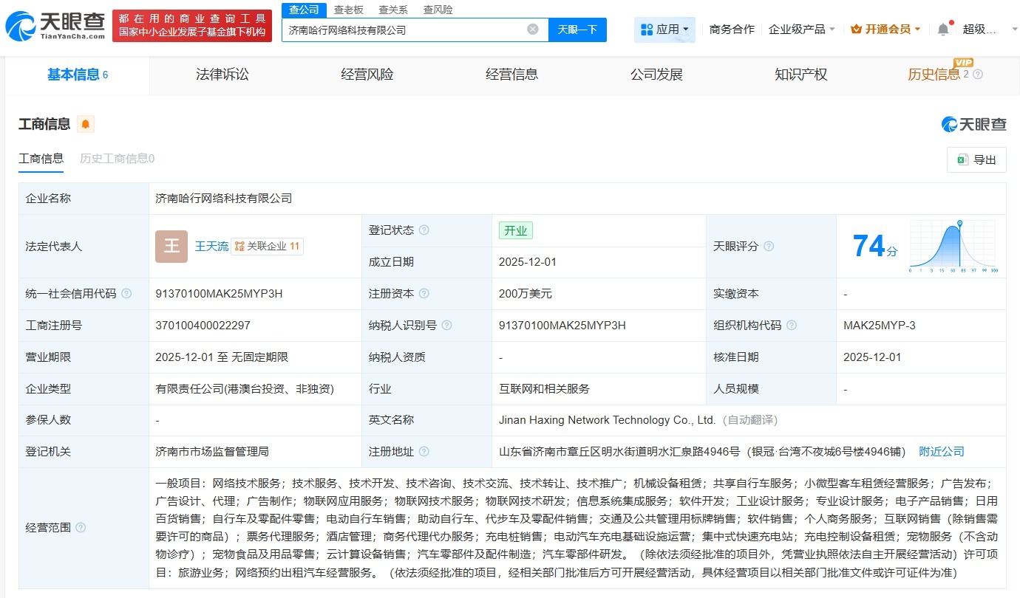Click the green 开业 status tag
1020x598 pixels.
(515, 230)
